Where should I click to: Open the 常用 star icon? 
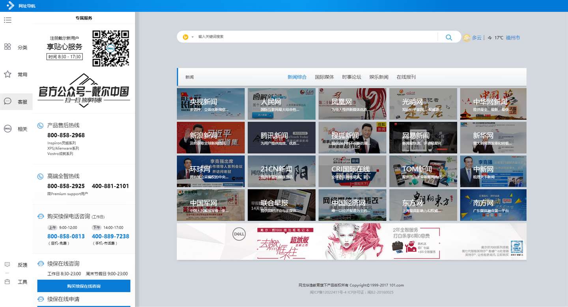7,74
